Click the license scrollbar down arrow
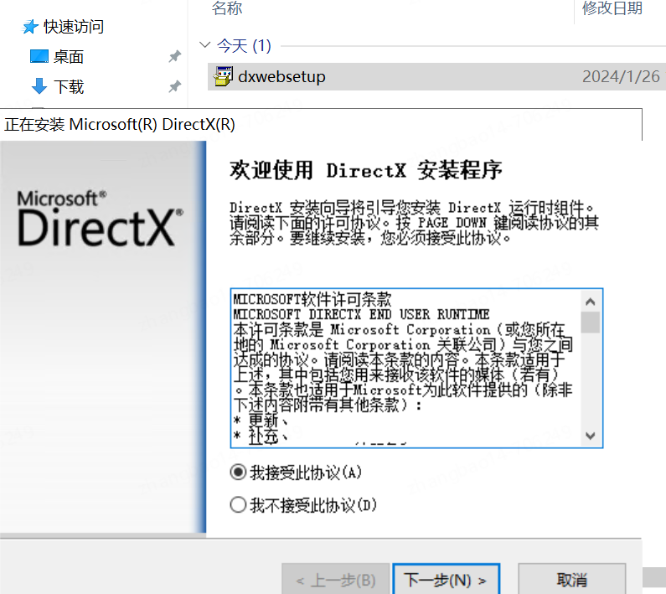 point(590,436)
